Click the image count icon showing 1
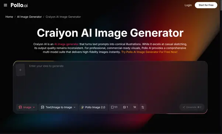 [x=124, y=107]
